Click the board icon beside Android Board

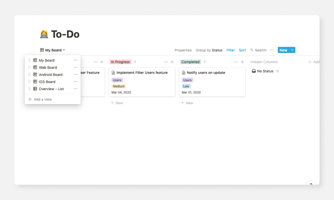point(35,74)
